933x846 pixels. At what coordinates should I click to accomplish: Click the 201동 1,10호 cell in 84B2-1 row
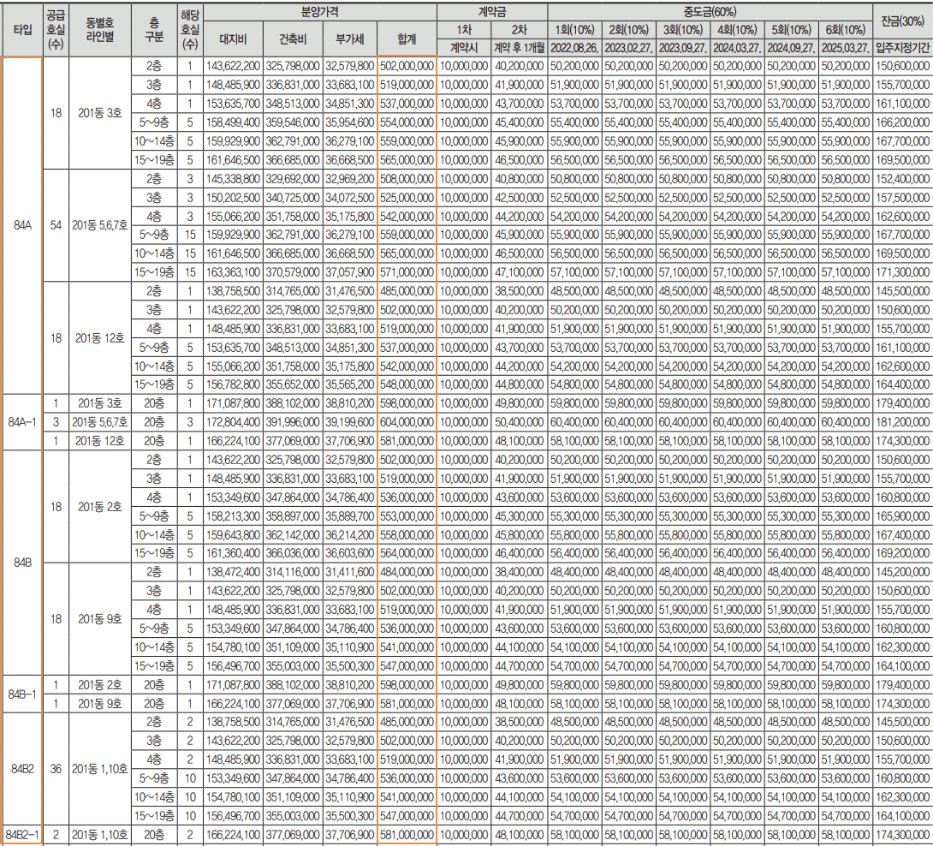[x=100, y=835]
